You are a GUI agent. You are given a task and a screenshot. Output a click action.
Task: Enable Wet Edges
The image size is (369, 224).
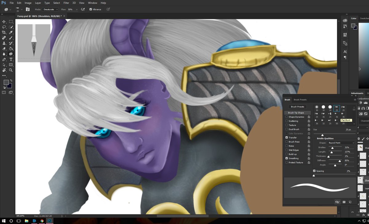[287, 150]
